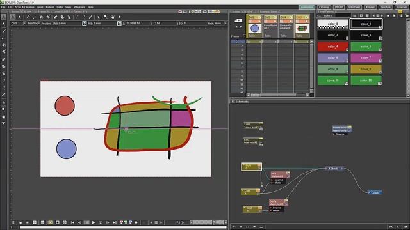Select the XSheet node in FX Schematic

[x=334, y=169]
